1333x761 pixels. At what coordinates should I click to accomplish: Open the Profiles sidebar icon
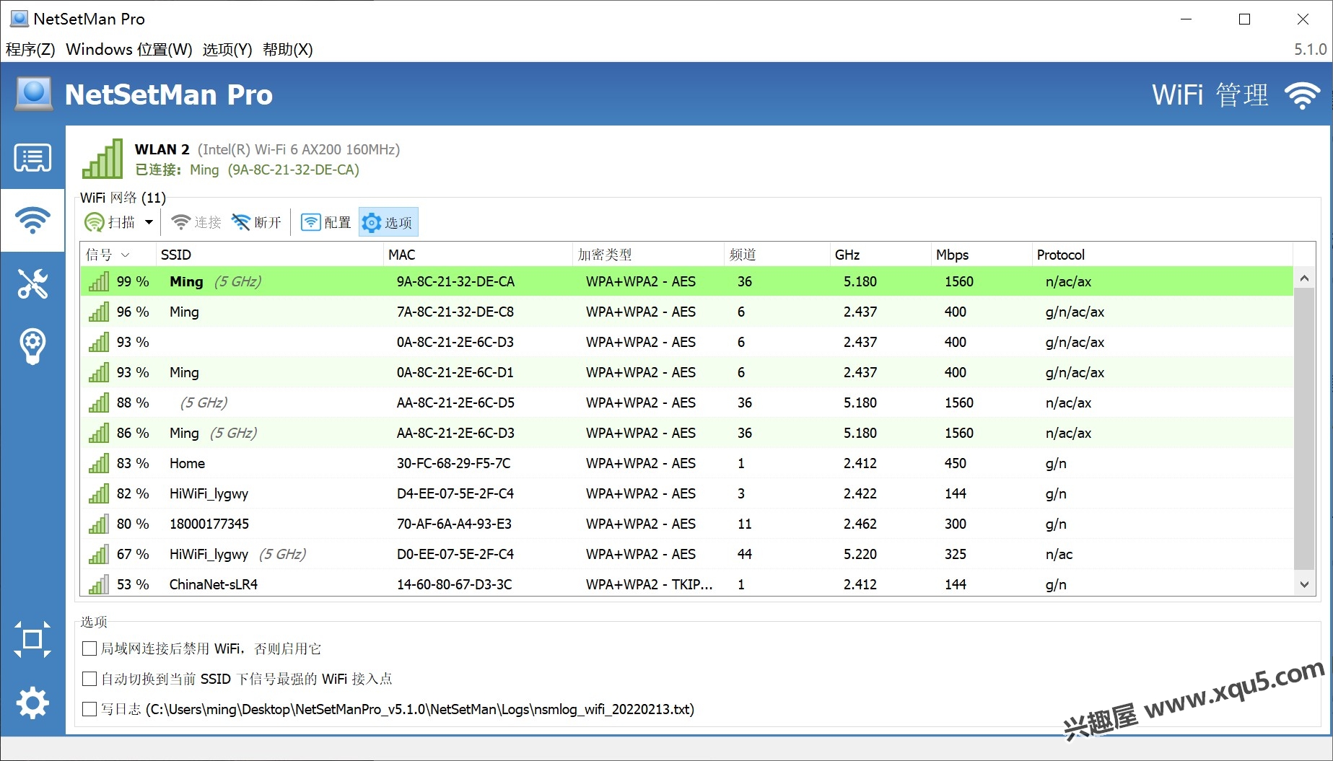32,158
